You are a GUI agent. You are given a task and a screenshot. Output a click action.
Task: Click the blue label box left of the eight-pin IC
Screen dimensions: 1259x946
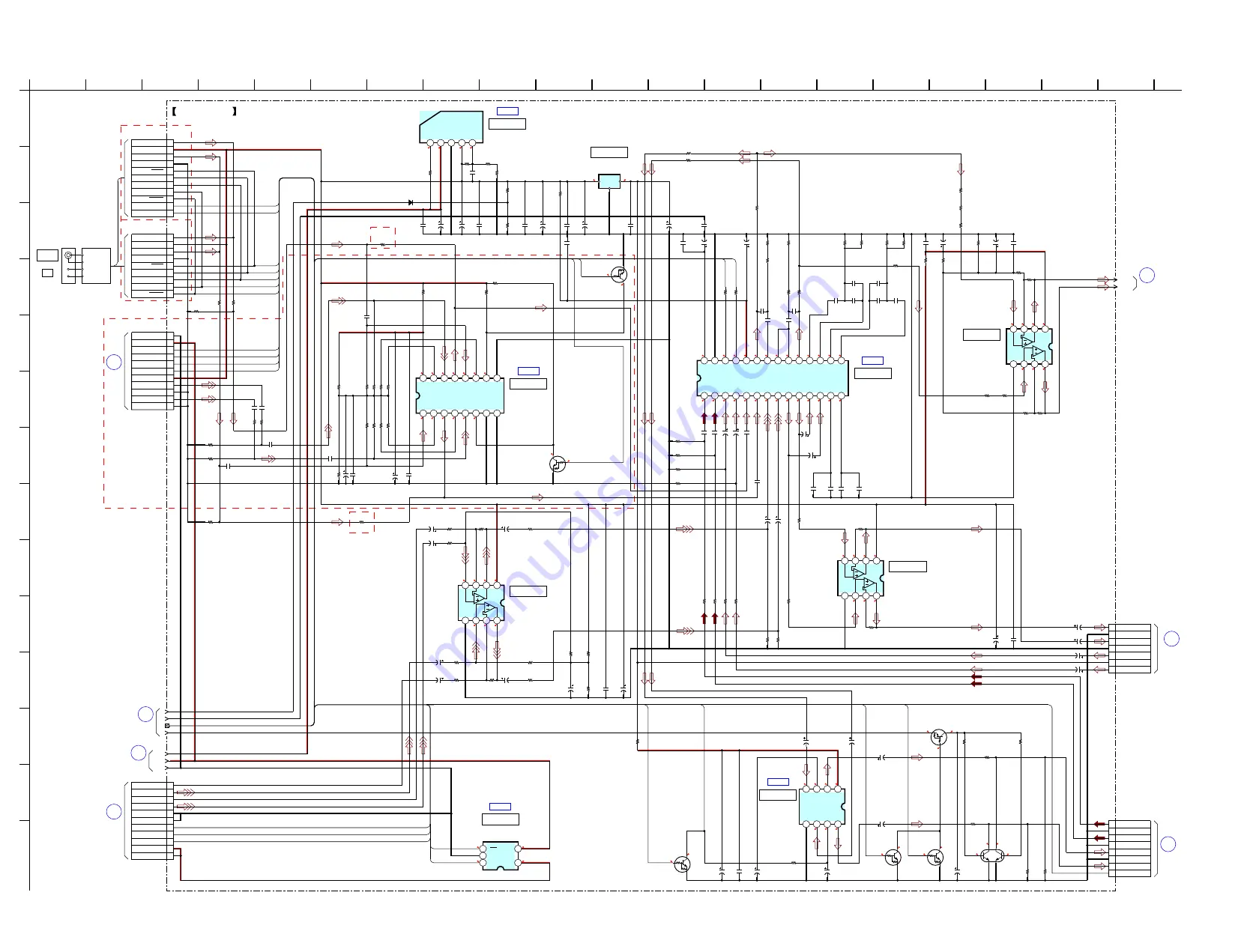[x=778, y=782]
